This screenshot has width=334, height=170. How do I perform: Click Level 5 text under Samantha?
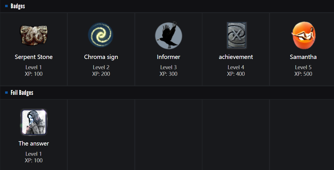click(303, 67)
